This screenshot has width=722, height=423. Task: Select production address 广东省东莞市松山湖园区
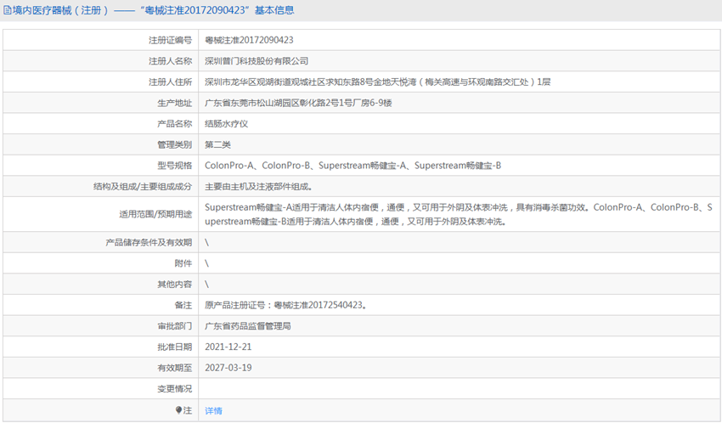coord(298,103)
